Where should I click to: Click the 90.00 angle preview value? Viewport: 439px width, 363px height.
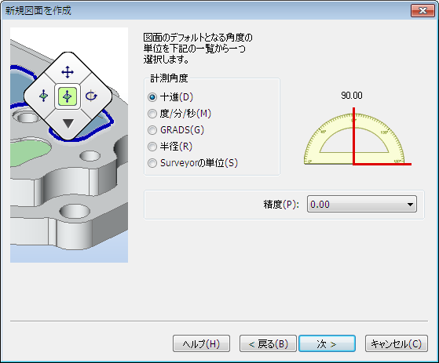(x=352, y=96)
